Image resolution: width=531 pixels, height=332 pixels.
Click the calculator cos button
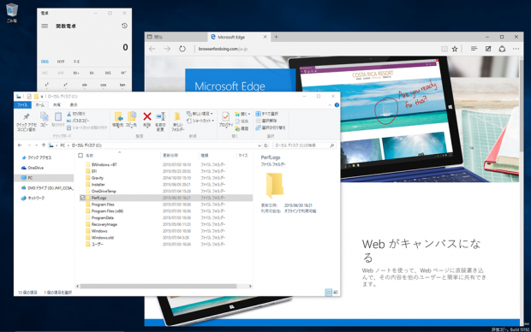104,85
